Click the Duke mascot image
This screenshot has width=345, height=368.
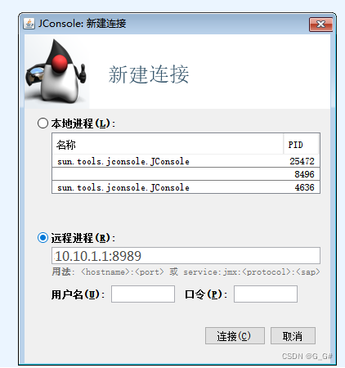[56, 72]
